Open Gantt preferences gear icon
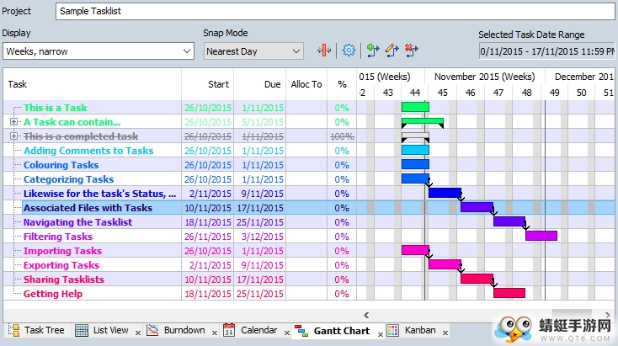This screenshot has width=618, height=346. pyautogui.click(x=349, y=51)
